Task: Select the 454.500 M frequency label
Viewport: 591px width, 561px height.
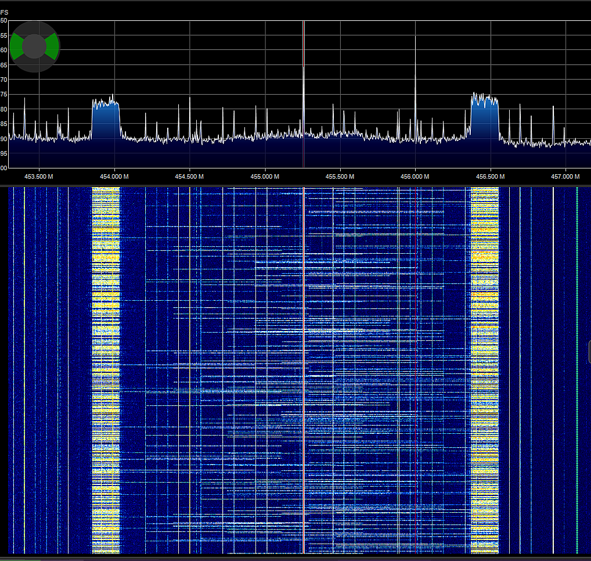Action: [x=189, y=177]
